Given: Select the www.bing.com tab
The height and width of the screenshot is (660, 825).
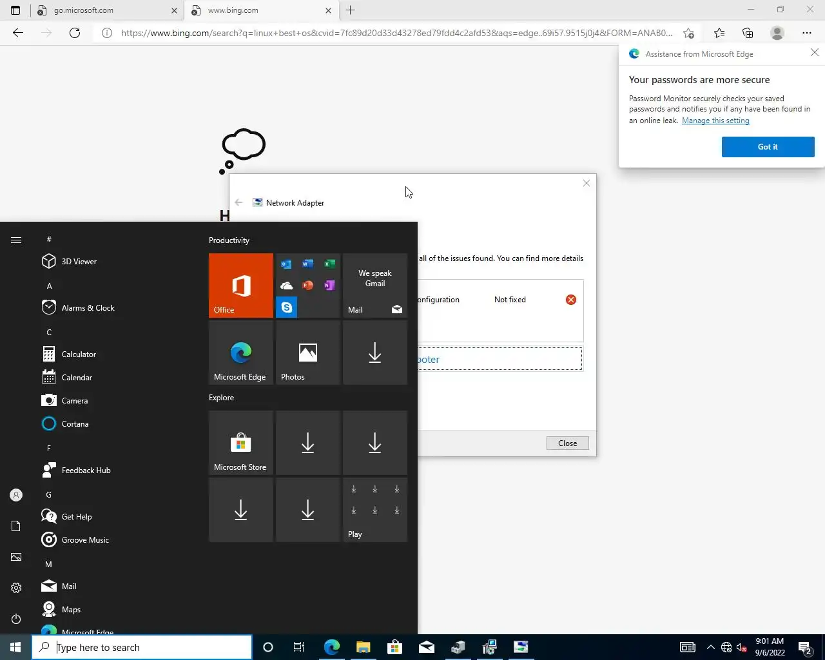Looking at the screenshot, I should [261, 10].
